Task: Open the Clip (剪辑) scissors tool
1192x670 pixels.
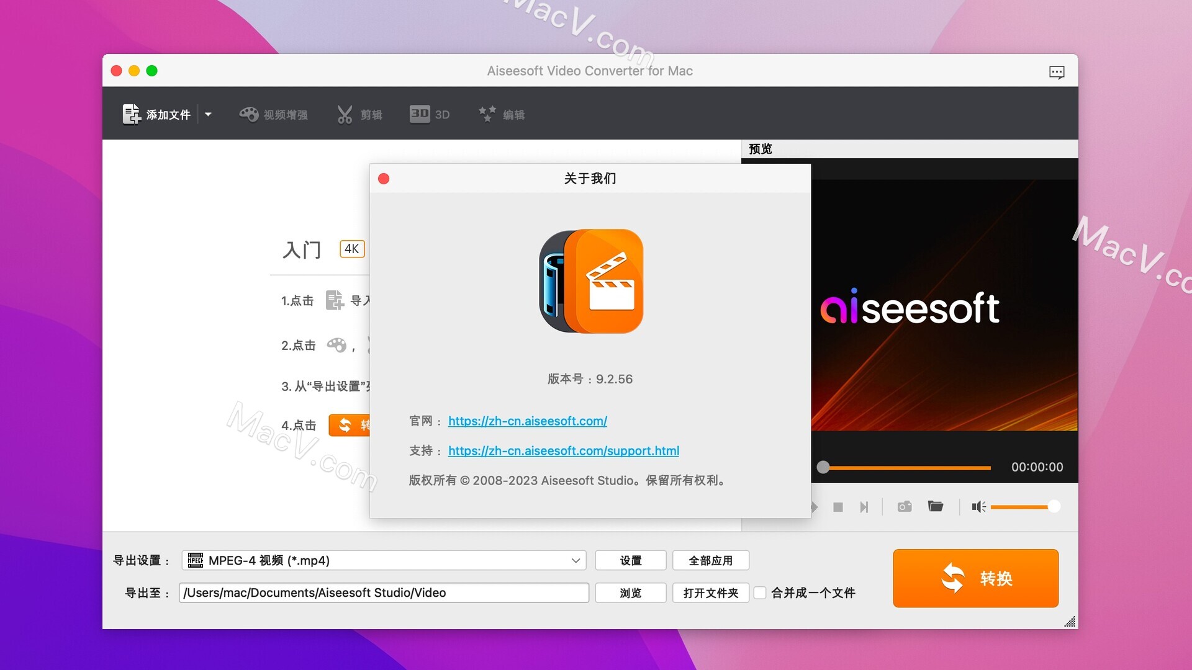Action: 359,114
